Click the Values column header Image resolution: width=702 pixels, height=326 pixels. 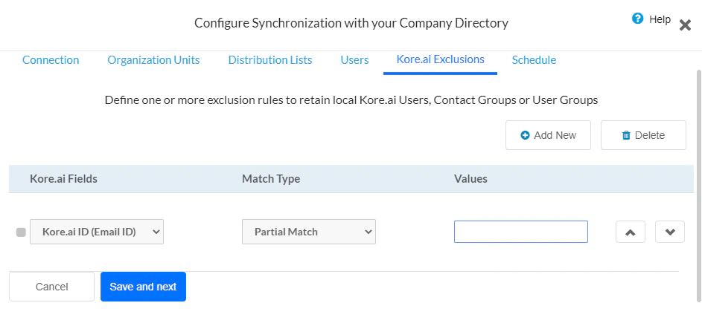pos(470,179)
